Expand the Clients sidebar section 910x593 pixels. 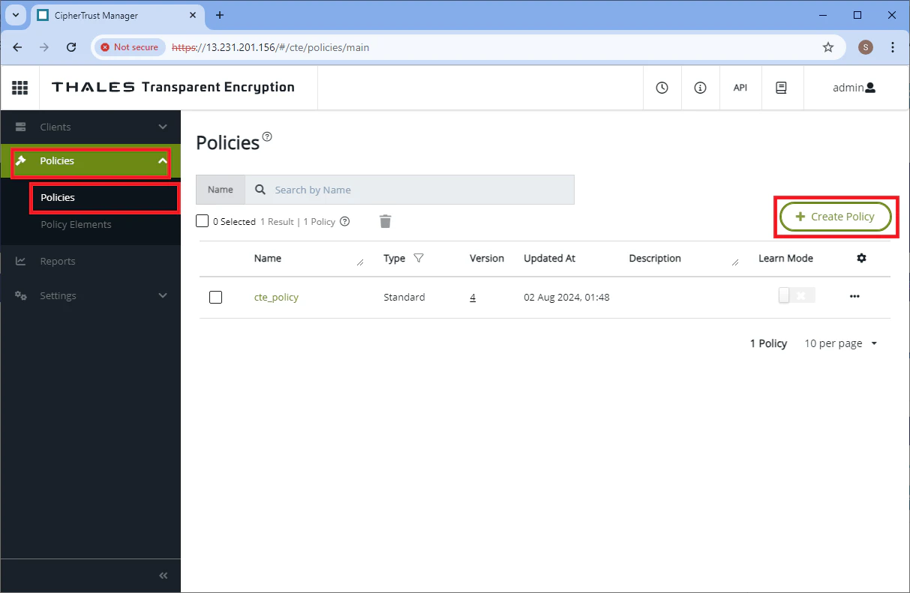[x=90, y=127]
